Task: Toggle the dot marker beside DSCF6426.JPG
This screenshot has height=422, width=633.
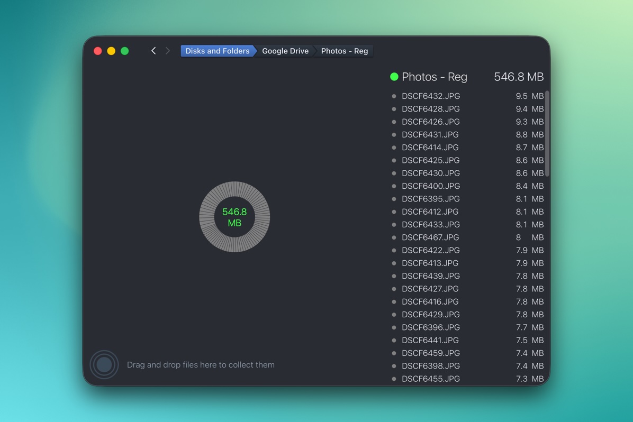Action: (394, 122)
